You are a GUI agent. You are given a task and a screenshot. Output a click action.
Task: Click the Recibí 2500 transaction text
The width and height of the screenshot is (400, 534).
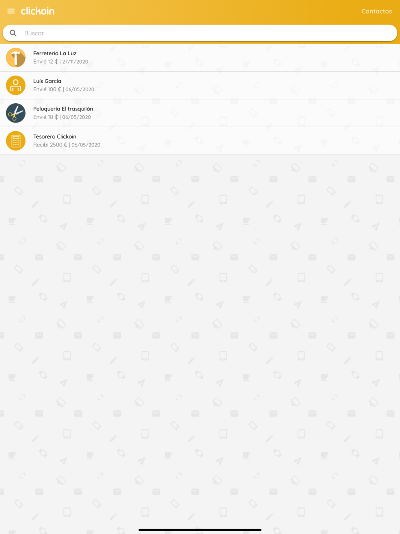[x=50, y=145]
